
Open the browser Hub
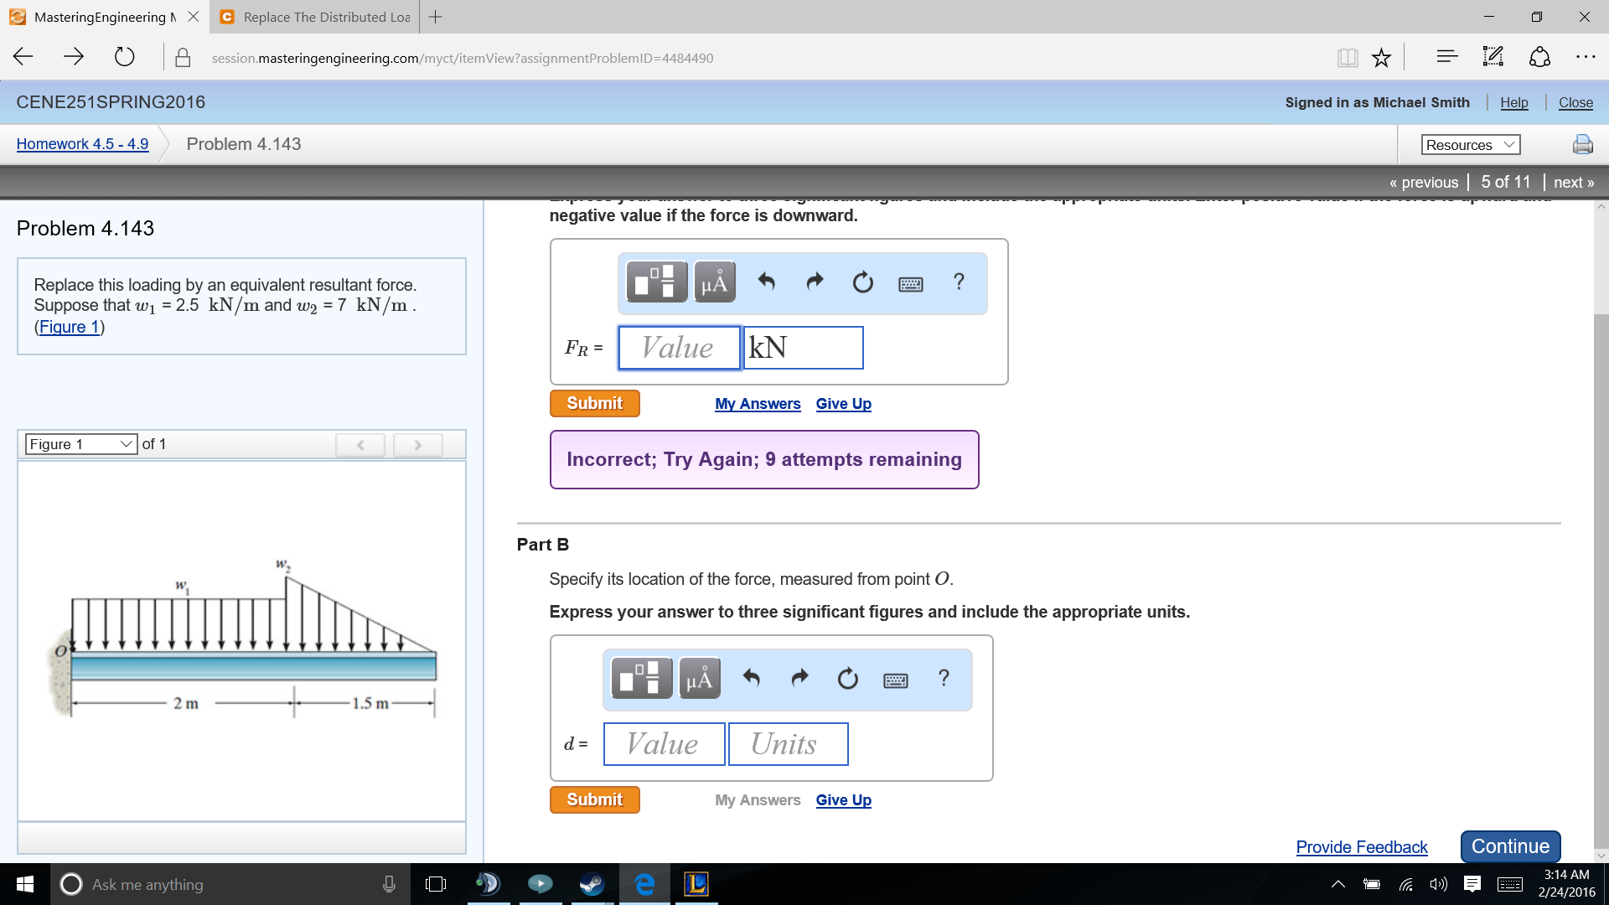click(1446, 57)
